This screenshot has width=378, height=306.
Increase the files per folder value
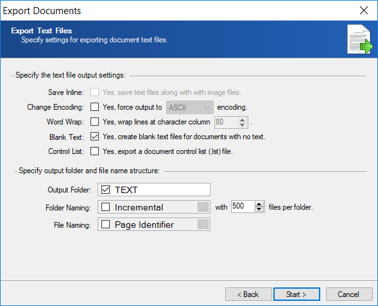coord(259,204)
